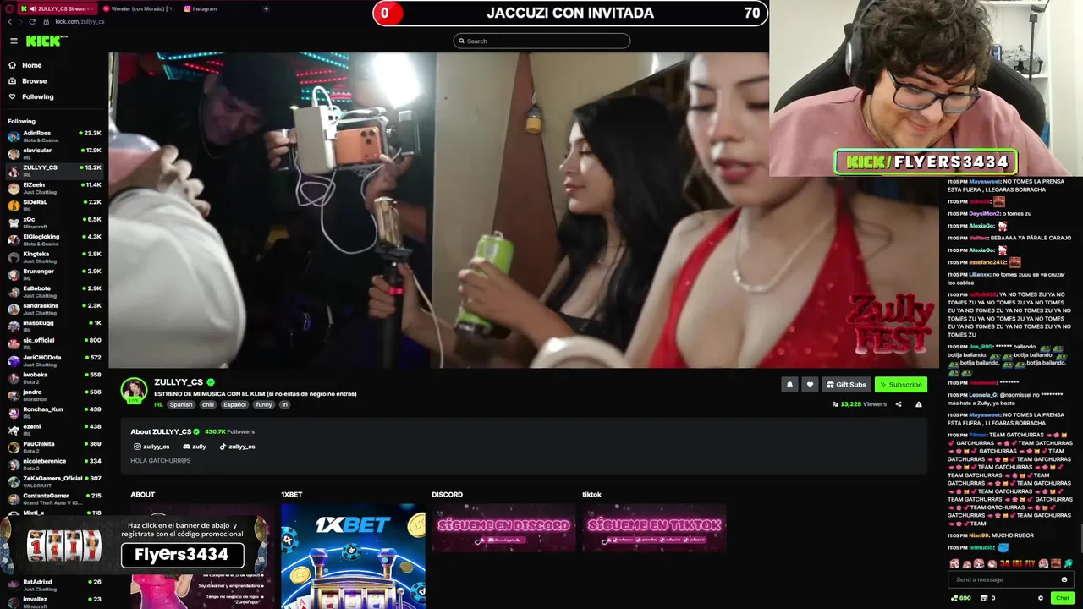Viewport: 1083px width, 609px height.
Task: Switch to the ZULLYY_CS Stream tab
Action: [x=58, y=8]
